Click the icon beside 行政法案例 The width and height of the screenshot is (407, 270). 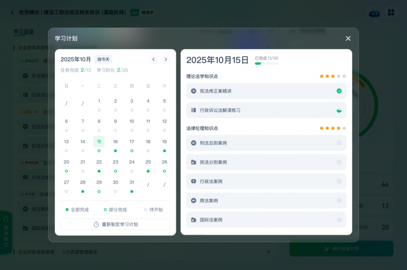click(193, 182)
